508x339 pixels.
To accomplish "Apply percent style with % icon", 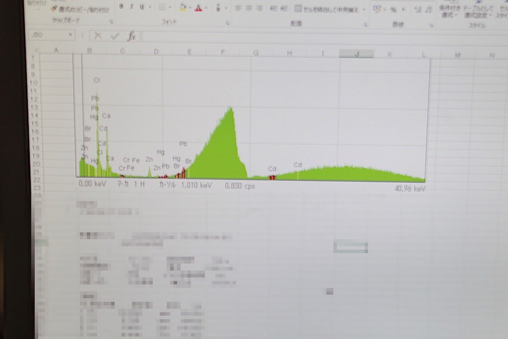I will 393,10.
